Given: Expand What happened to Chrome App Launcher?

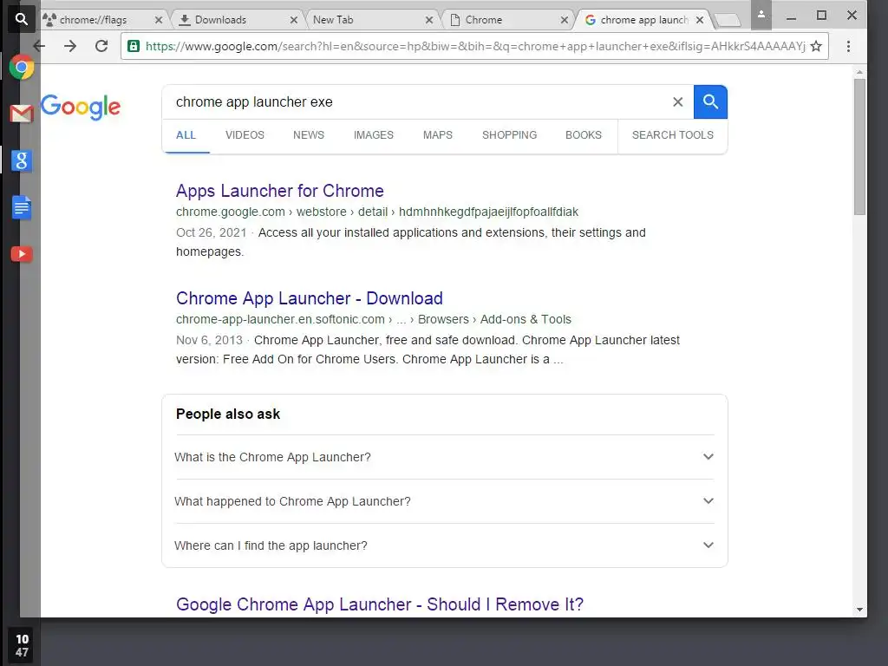Looking at the screenshot, I should [x=445, y=501].
